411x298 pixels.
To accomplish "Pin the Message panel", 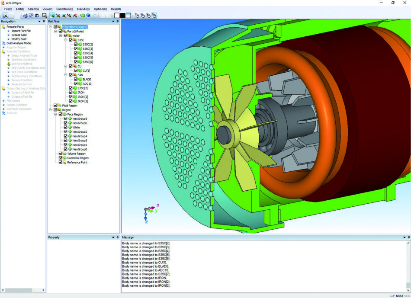I will (x=408, y=237).
